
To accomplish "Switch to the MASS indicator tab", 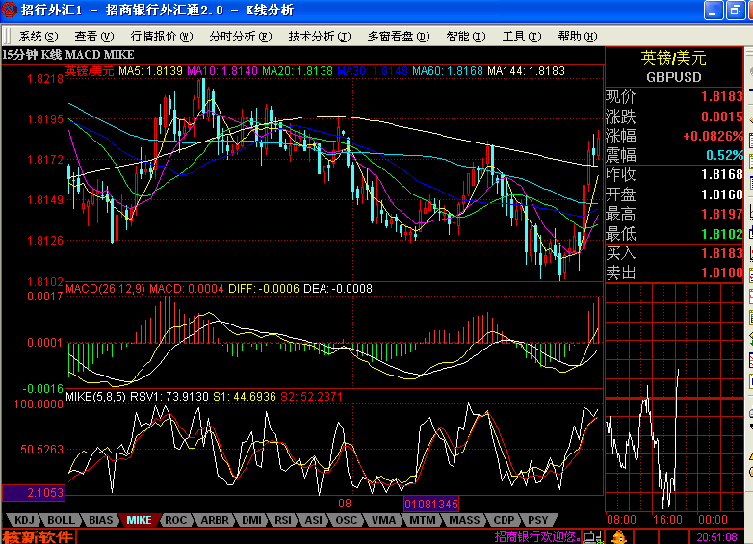I will coord(464,520).
